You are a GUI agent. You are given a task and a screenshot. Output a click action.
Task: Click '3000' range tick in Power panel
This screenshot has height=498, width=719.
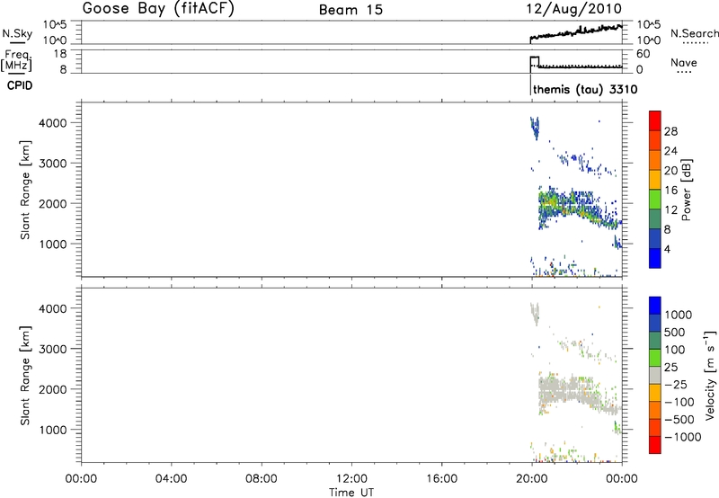click(53, 164)
